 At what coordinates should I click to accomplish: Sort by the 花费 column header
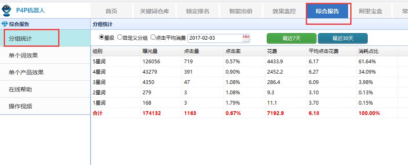(x=286, y=51)
